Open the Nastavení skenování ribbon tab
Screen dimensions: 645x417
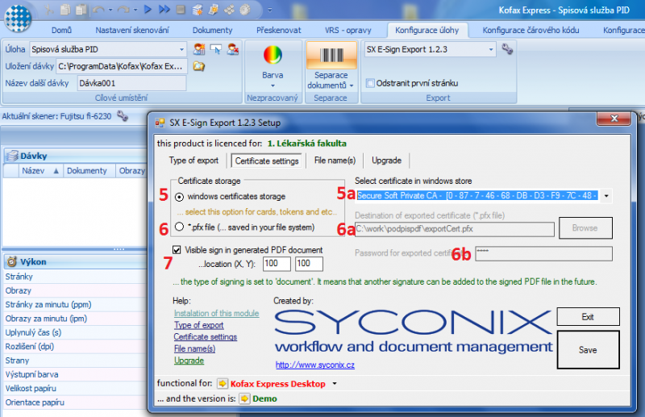(131, 30)
